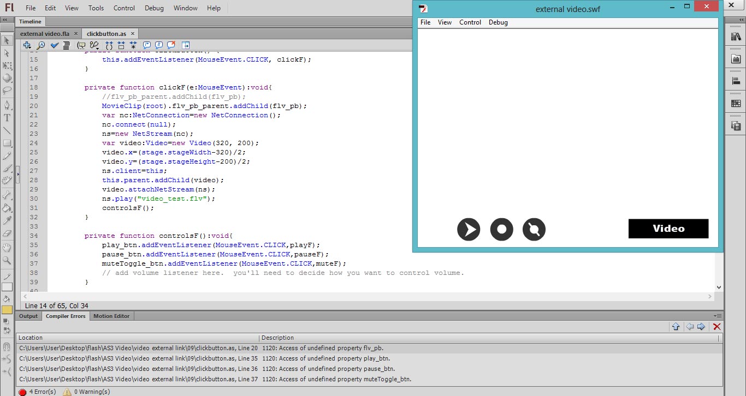Click the round play button in SWF
Image resolution: width=746 pixels, height=396 pixels.
pyautogui.click(x=469, y=229)
